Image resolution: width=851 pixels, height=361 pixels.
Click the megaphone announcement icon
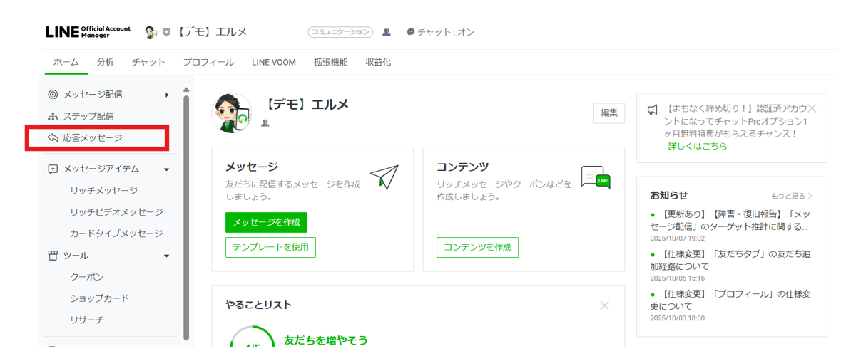point(653,110)
